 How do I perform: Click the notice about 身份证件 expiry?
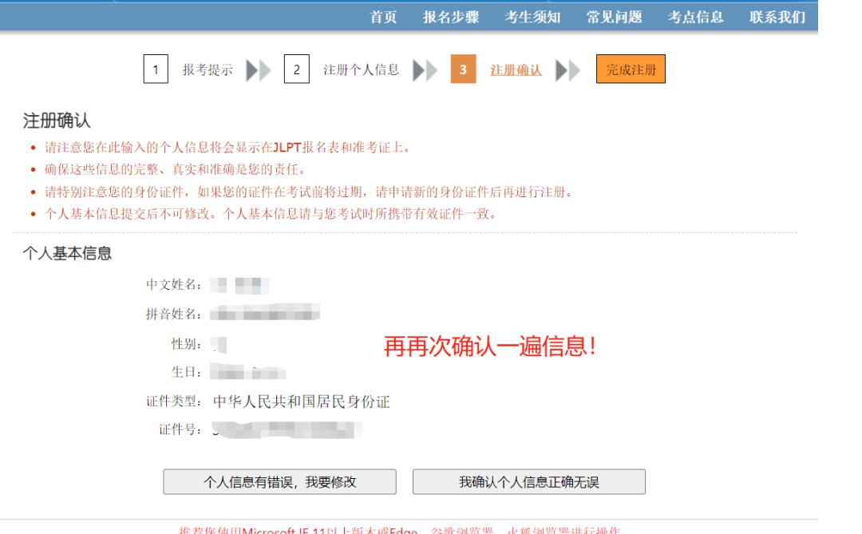click(x=310, y=192)
